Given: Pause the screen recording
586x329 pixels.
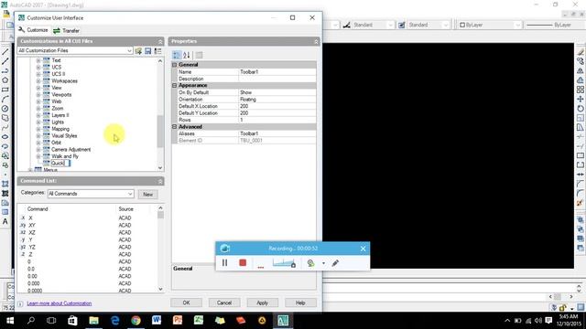Looking at the screenshot, I should tap(224, 263).
